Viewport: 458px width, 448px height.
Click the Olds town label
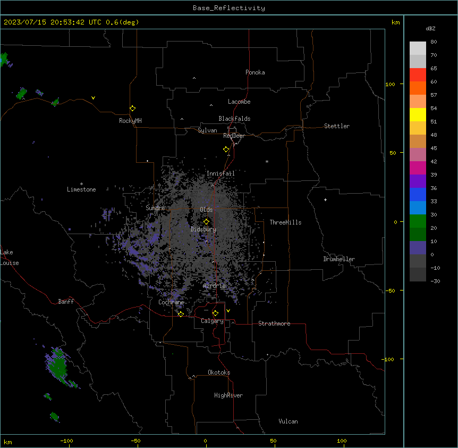[206, 210]
